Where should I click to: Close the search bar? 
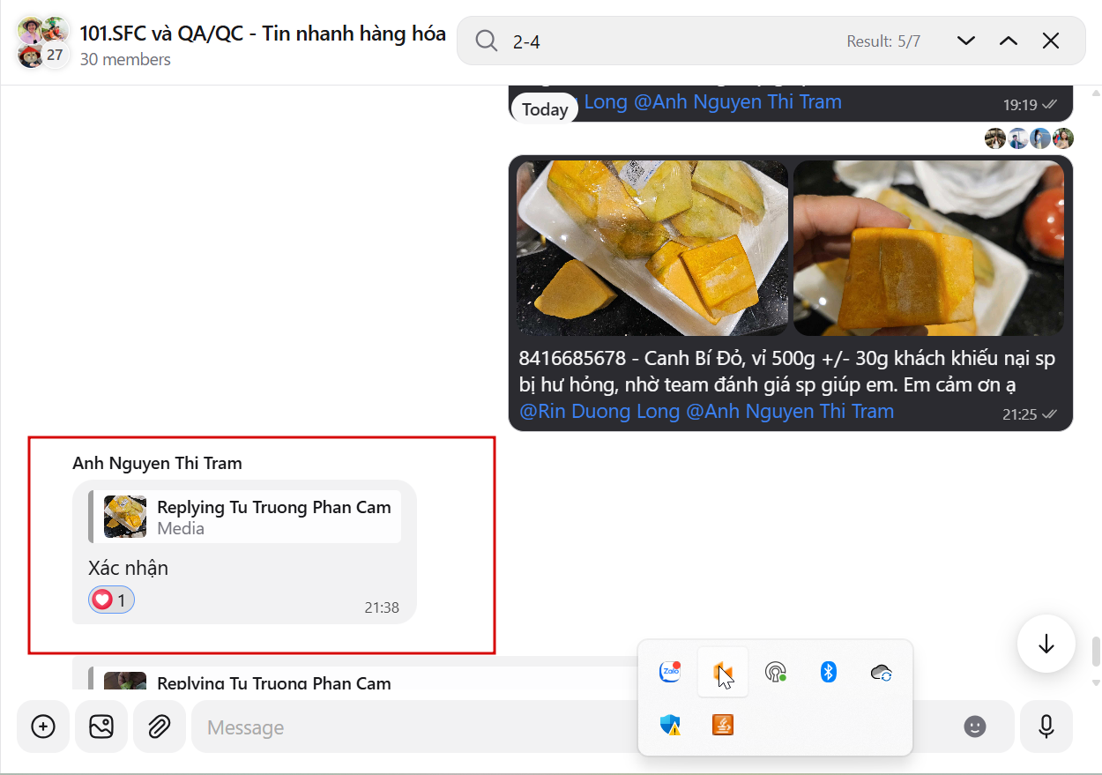click(1051, 41)
